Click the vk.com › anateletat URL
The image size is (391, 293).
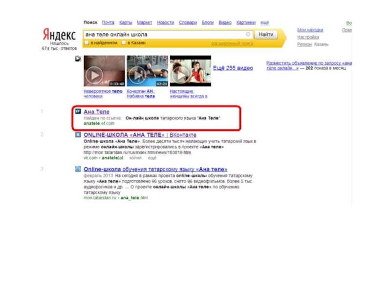[103, 158]
